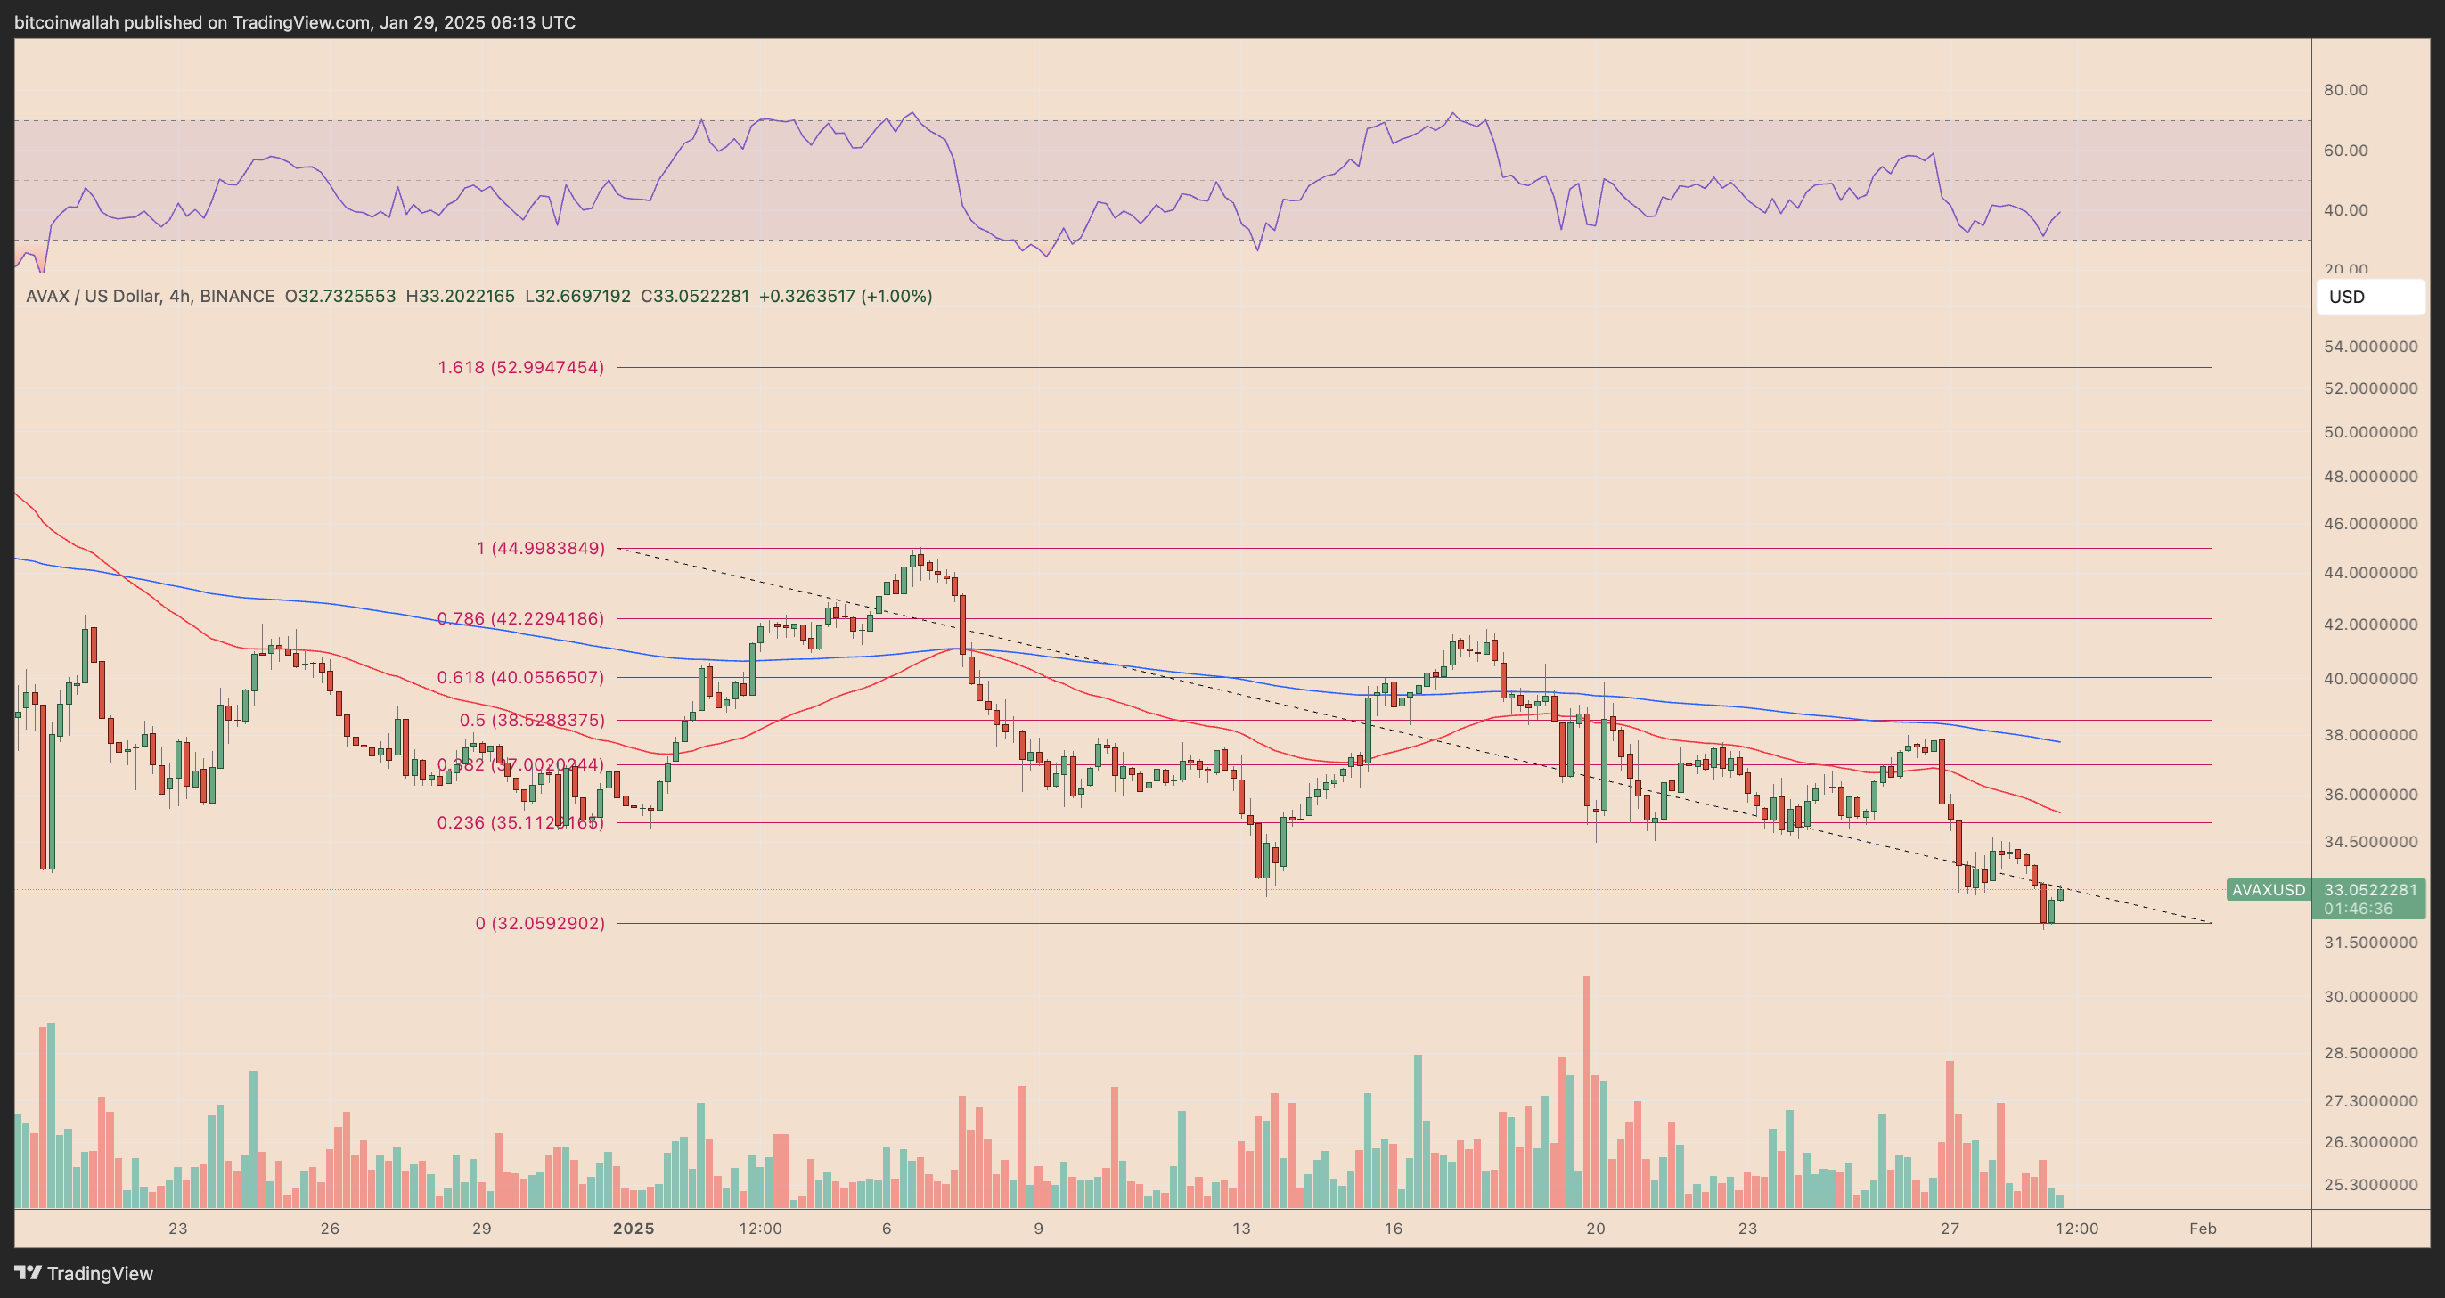
Task: Click the 80.00 RSI axis label
Action: (2345, 90)
